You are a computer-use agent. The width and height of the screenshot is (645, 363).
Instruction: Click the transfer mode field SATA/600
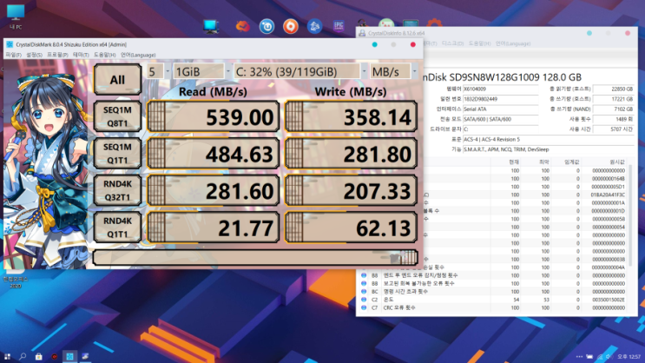(x=501, y=119)
